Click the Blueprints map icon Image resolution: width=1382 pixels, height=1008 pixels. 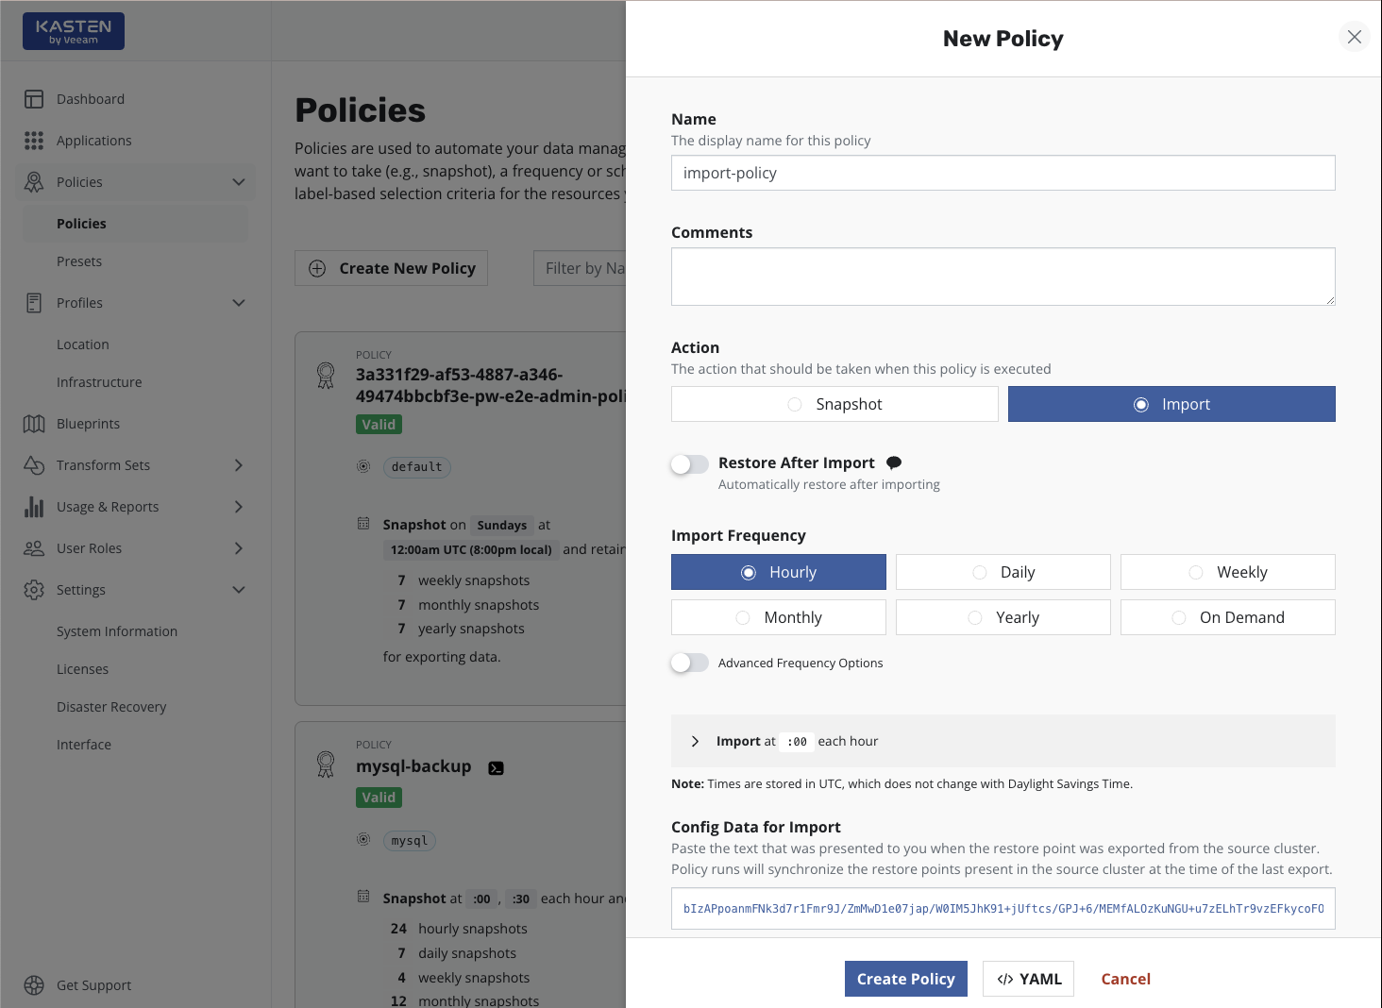click(34, 424)
